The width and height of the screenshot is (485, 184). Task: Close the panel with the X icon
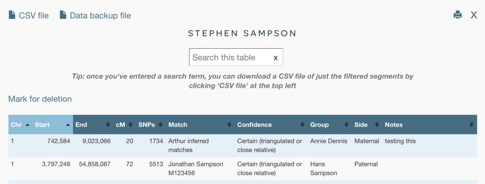pyautogui.click(x=474, y=15)
